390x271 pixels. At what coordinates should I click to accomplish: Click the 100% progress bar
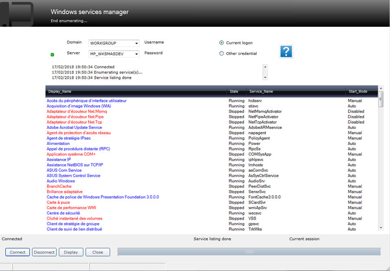point(249,252)
